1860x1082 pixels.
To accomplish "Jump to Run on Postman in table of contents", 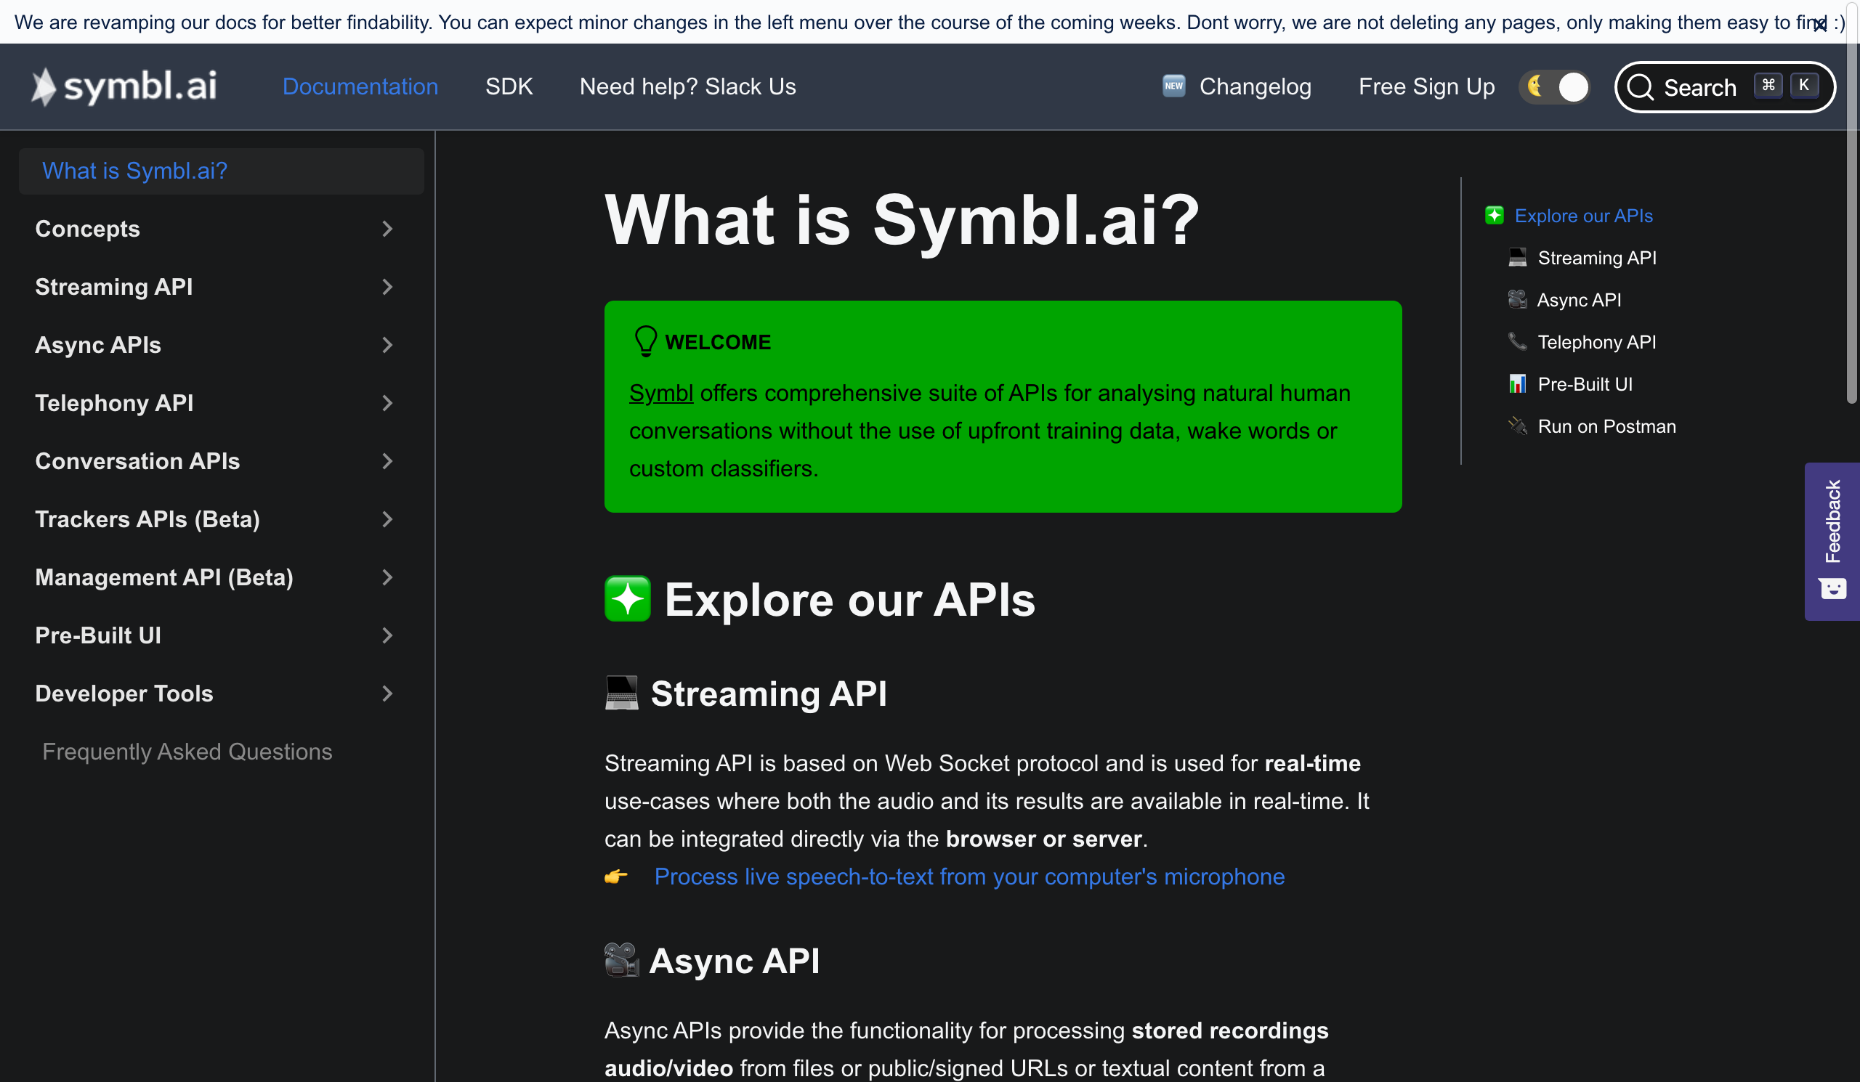I will pyautogui.click(x=1607, y=426).
